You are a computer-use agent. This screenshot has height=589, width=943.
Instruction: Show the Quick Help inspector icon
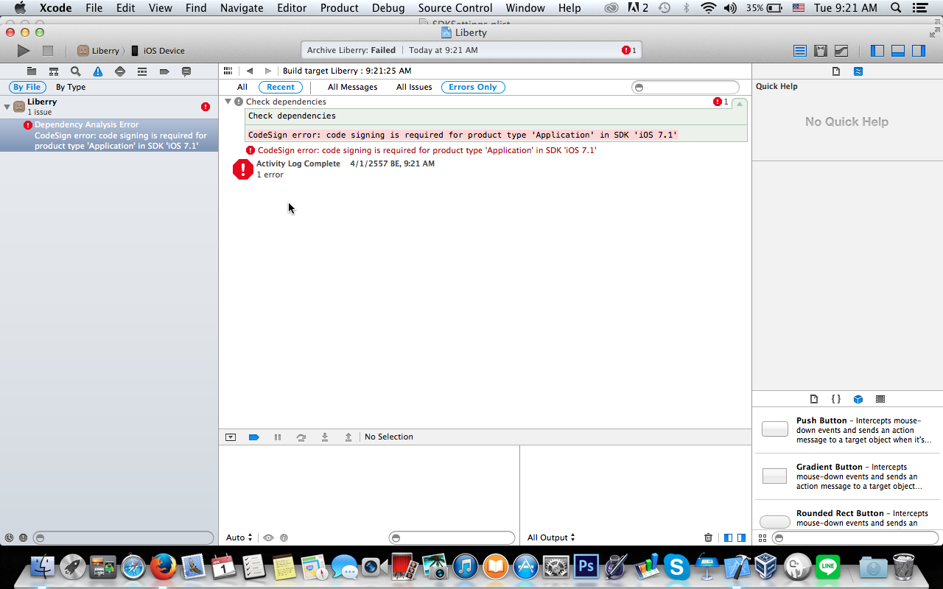point(858,71)
